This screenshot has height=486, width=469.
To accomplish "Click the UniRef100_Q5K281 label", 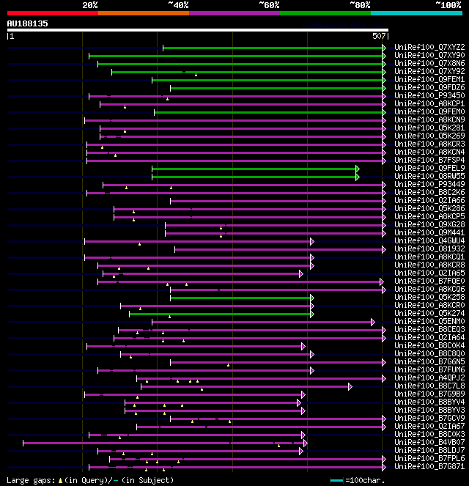I will pyautogui.click(x=429, y=128).
